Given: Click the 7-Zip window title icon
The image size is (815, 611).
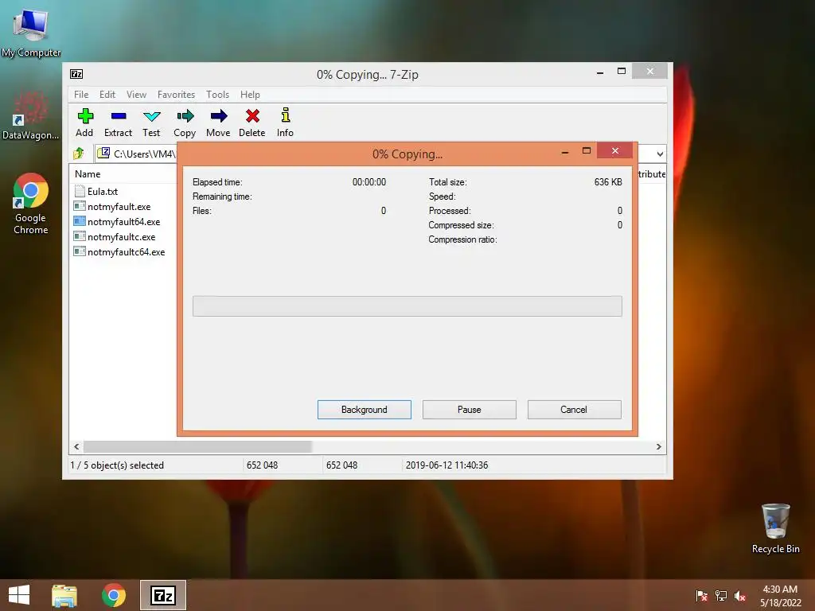Looking at the screenshot, I should click(x=76, y=74).
